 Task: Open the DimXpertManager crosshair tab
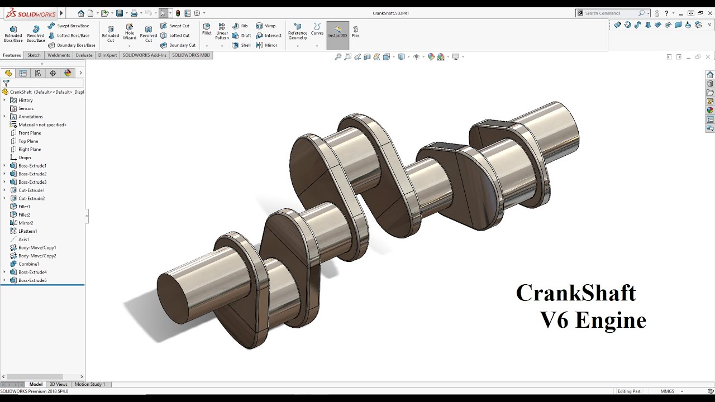(53, 73)
